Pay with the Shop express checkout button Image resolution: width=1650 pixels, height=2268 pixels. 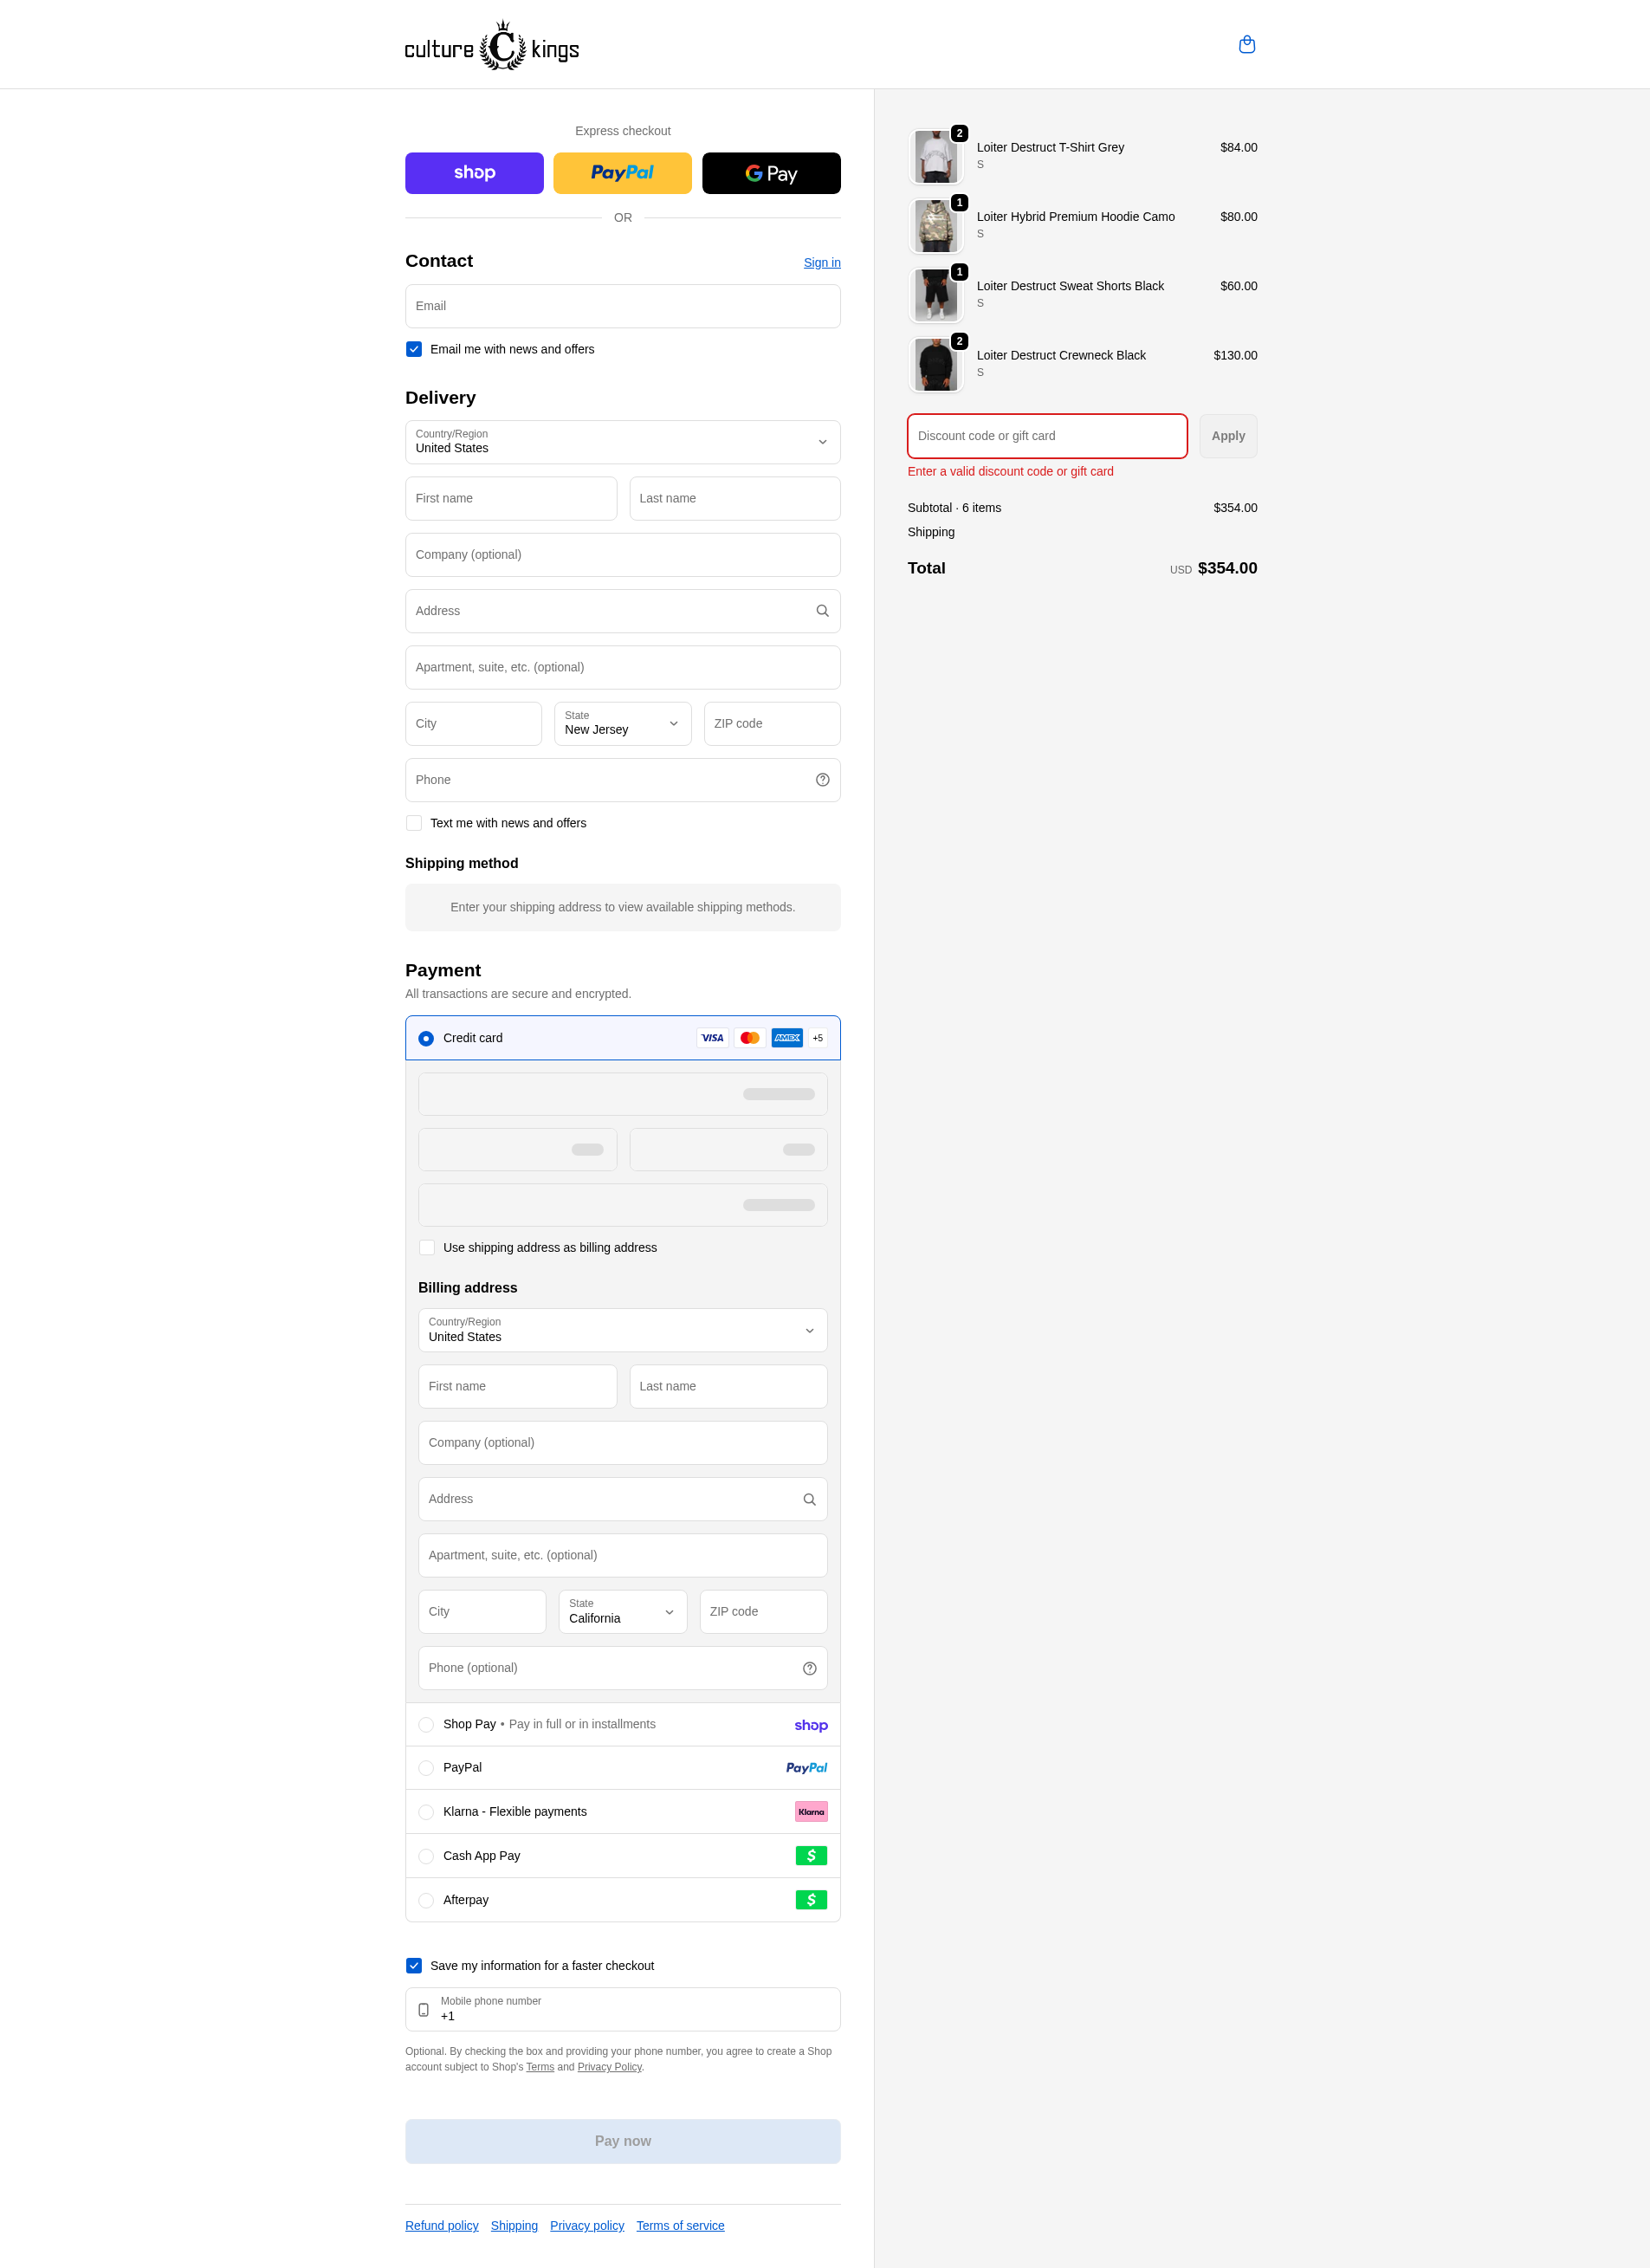474,173
